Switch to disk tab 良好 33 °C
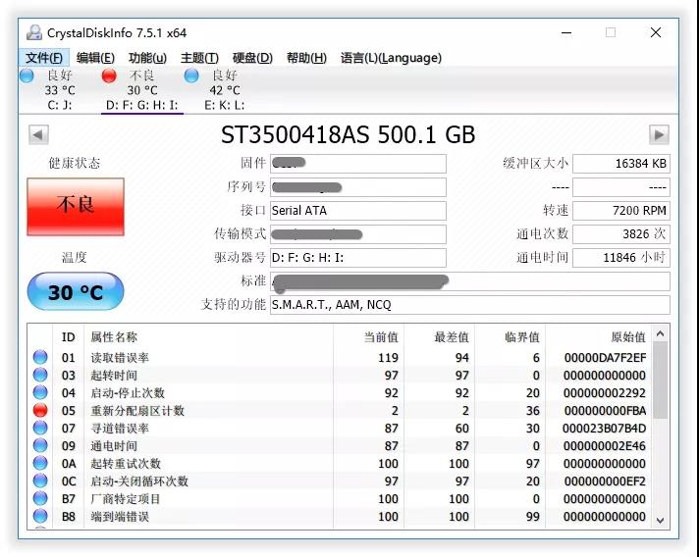 pos(60,89)
